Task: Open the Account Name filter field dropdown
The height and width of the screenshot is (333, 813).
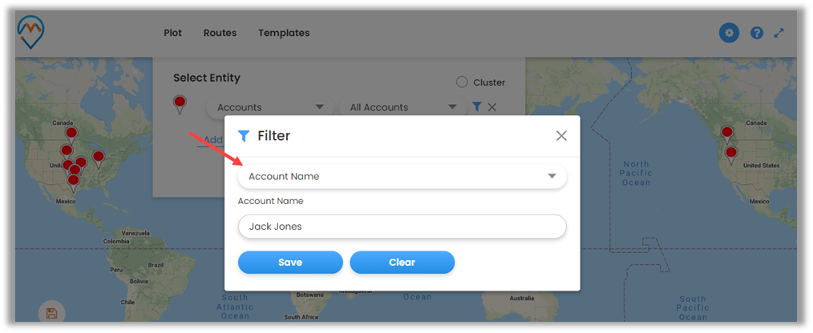Action: tap(402, 176)
